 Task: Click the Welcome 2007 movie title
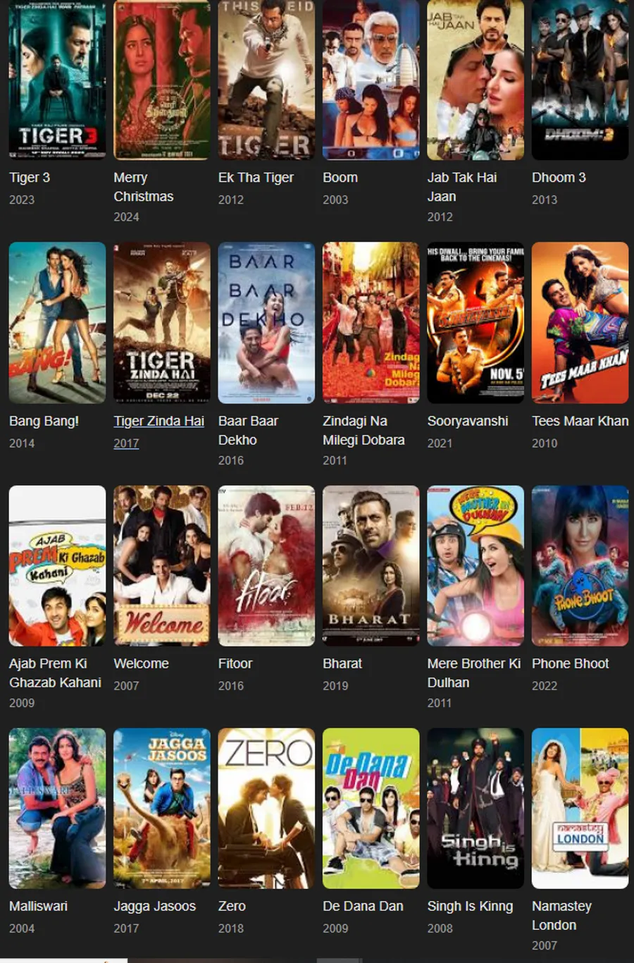point(141,663)
